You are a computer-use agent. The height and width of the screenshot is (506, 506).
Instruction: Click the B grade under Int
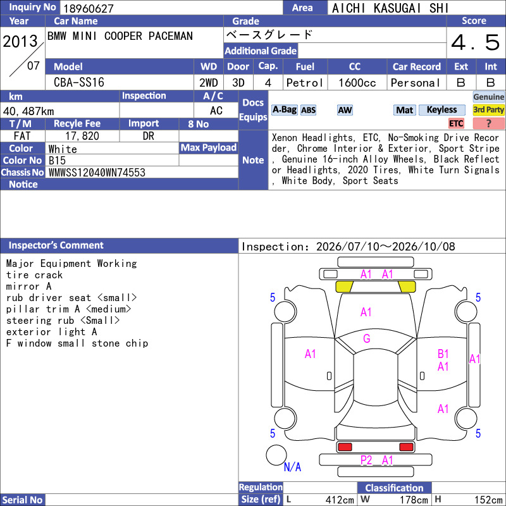(491, 83)
